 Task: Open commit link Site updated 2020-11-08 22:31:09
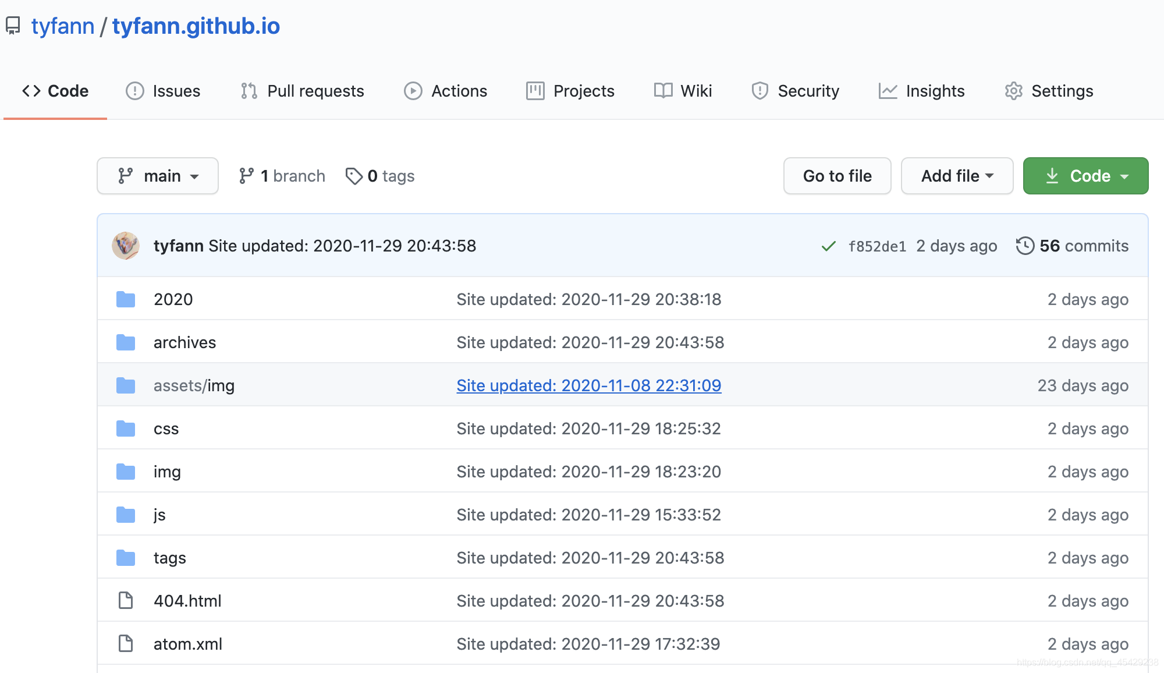[x=588, y=385]
